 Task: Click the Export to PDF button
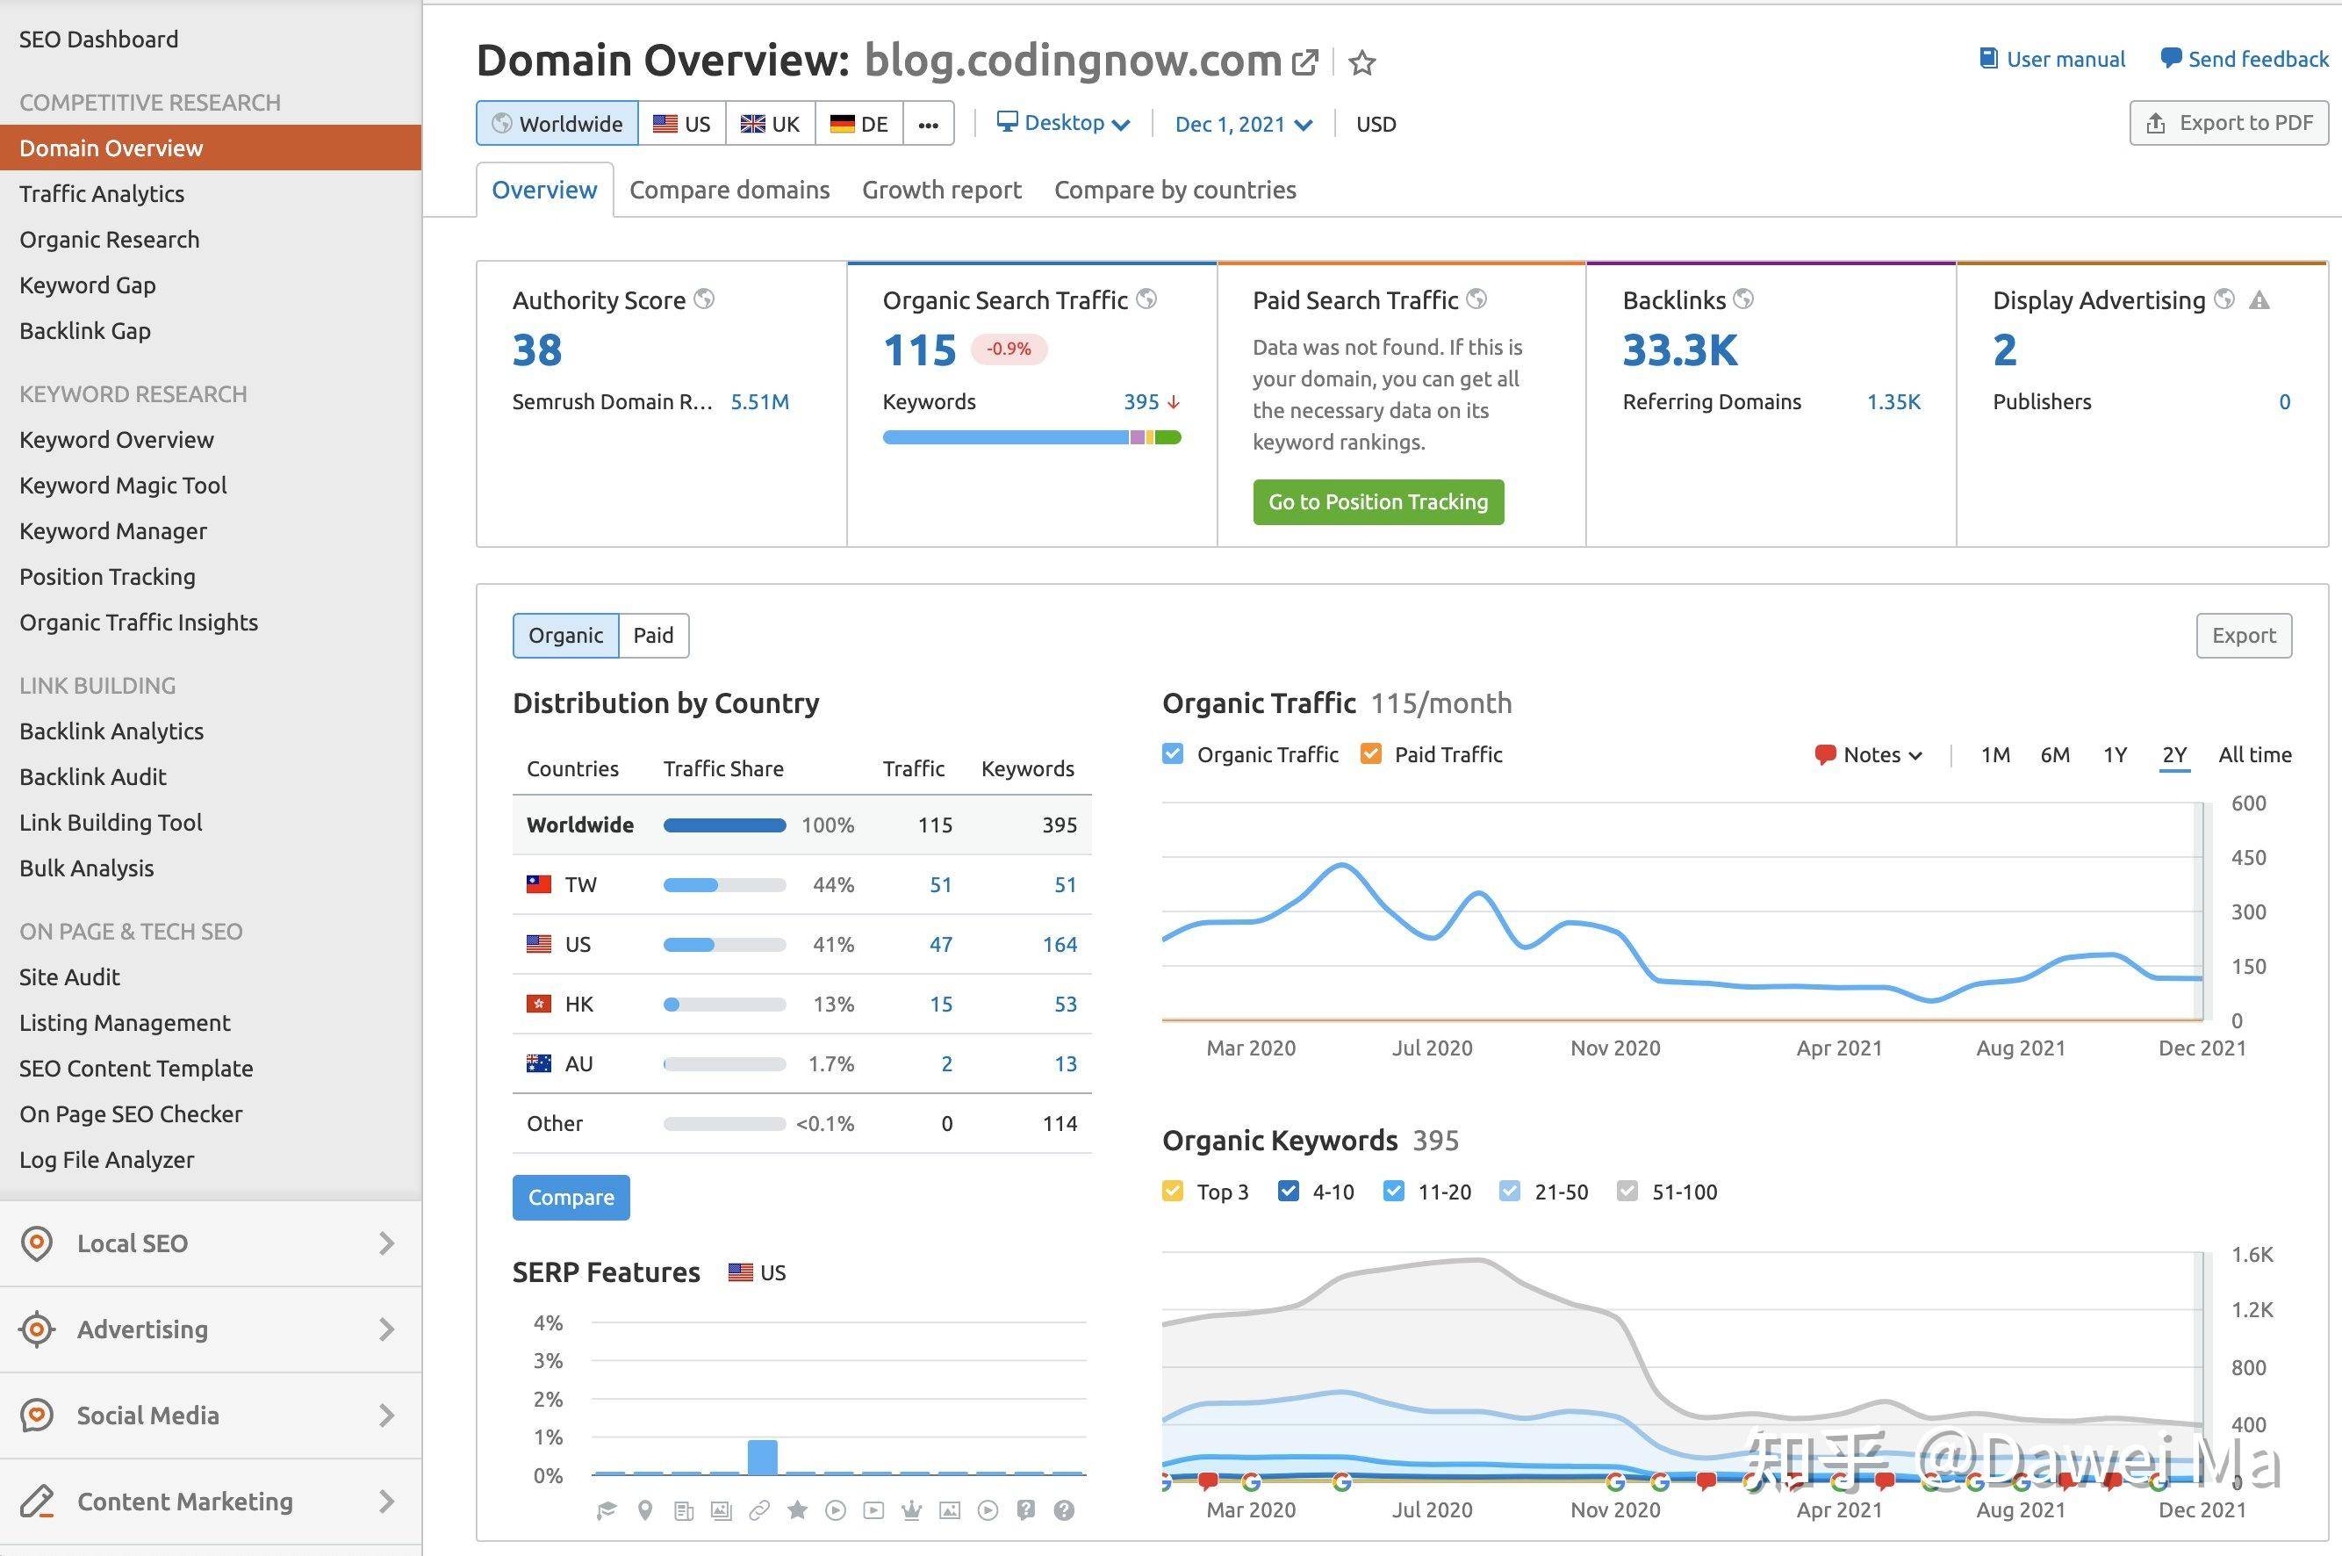(x=2229, y=123)
